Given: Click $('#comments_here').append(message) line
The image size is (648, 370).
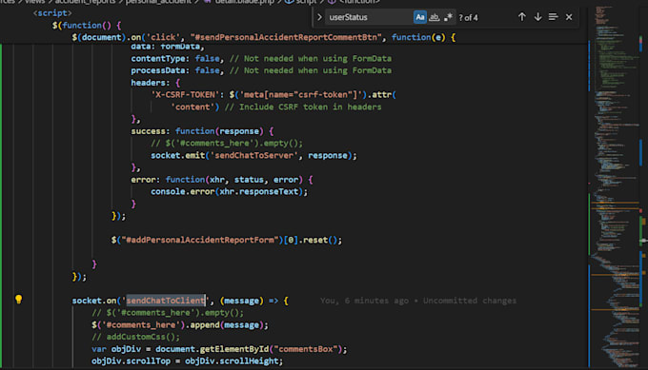Looking at the screenshot, I should (180, 325).
